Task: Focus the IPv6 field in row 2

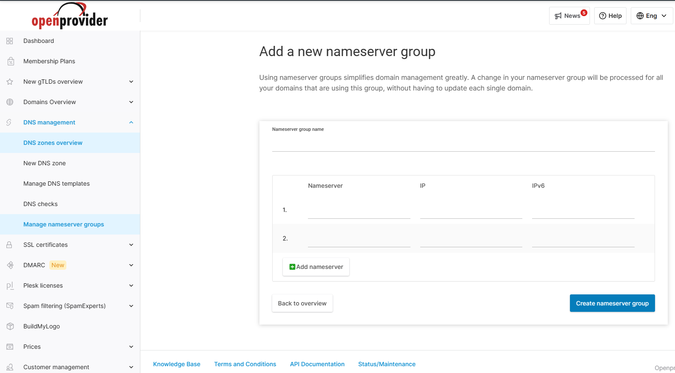Action: 583,240
